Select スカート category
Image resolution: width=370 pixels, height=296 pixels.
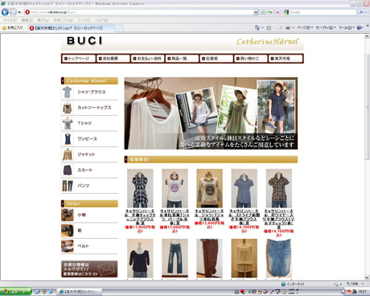(x=89, y=170)
